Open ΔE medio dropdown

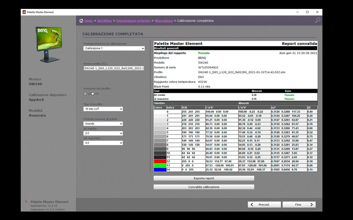click(103, 133)
